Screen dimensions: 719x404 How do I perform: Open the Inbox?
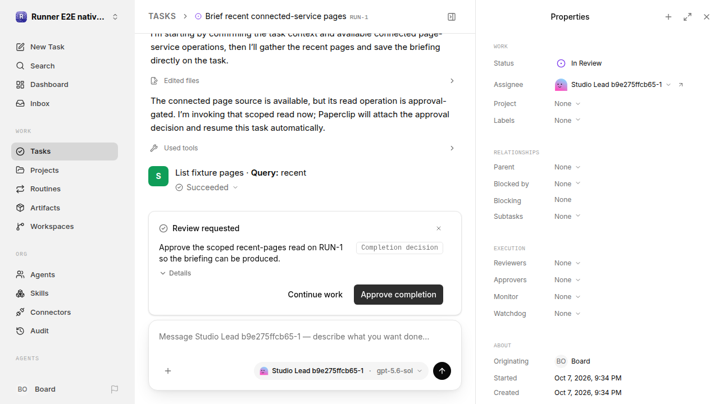point(65,104)
